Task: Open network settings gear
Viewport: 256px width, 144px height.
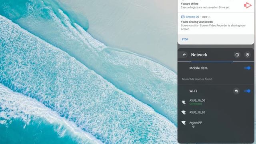Action: pos(248,55)
